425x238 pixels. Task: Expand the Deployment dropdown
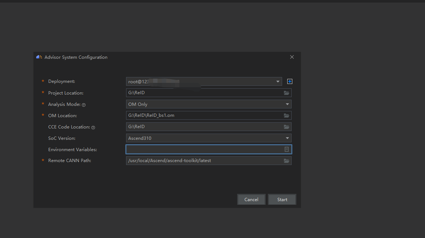278,81
